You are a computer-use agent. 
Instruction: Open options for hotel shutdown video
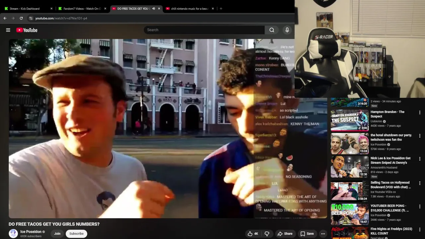(420, 136)
